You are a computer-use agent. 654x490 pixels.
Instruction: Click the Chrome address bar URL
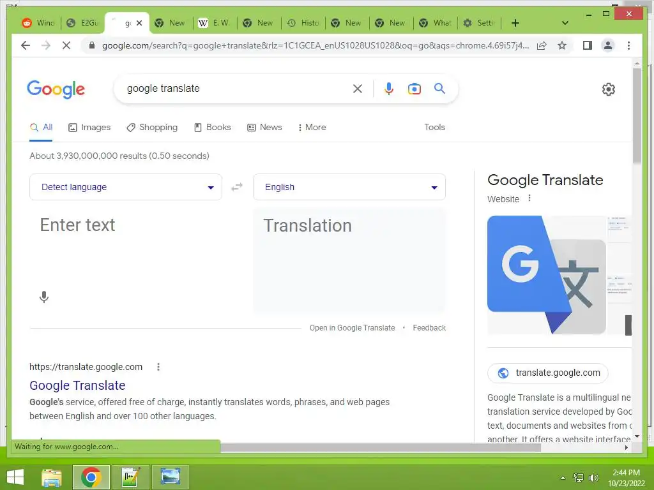coord(315,45)
